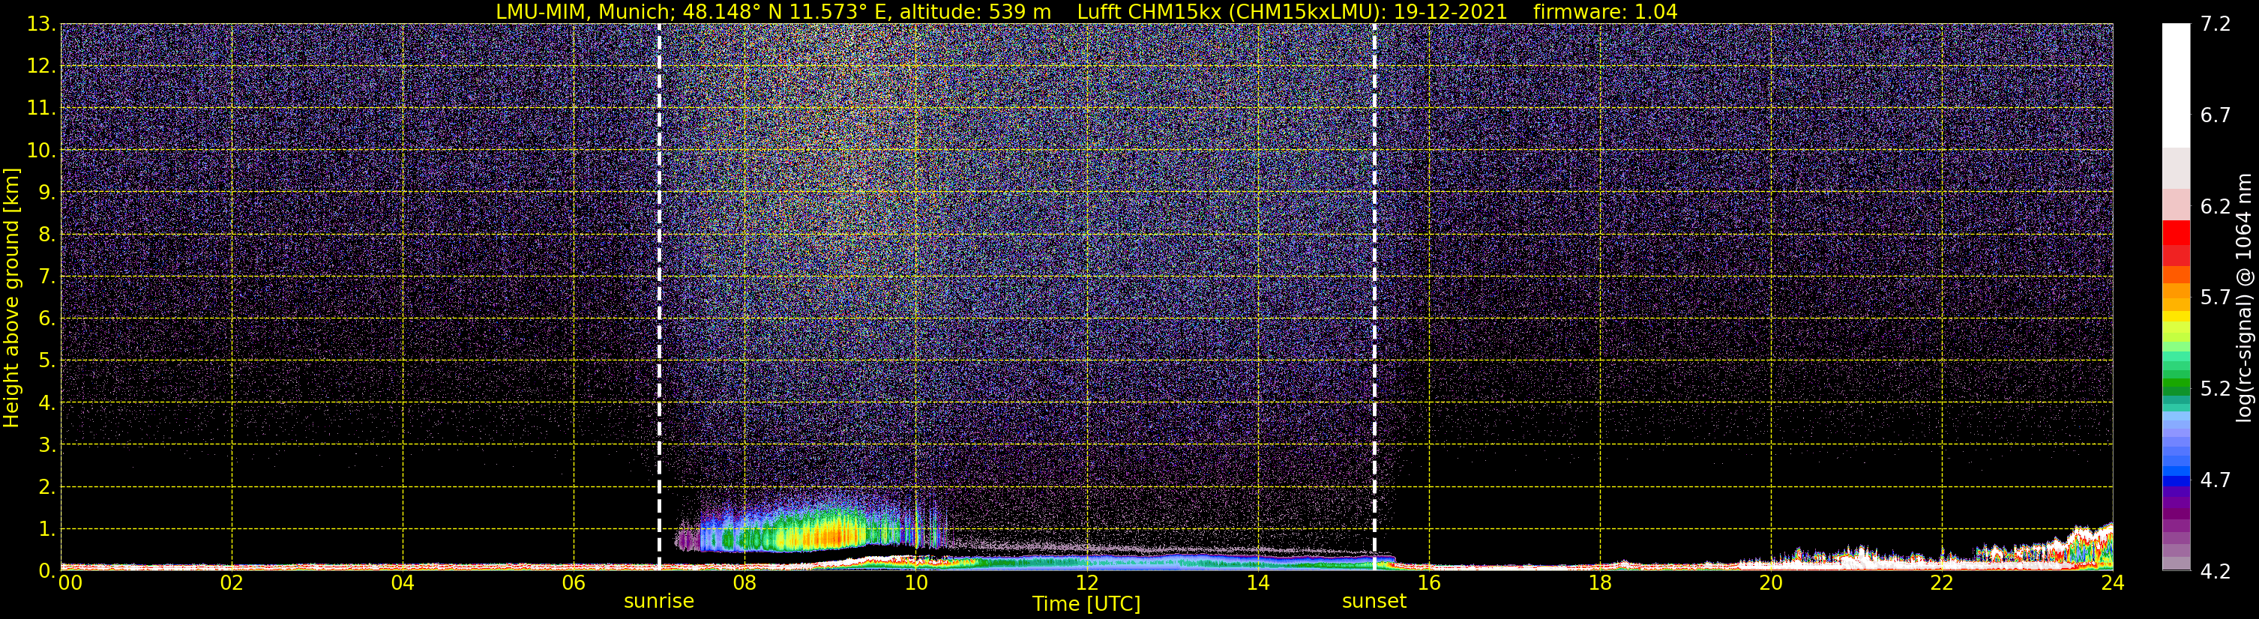
Task: Click the 'altitude: 539 m' title text
Action: (x=975, y=12)
